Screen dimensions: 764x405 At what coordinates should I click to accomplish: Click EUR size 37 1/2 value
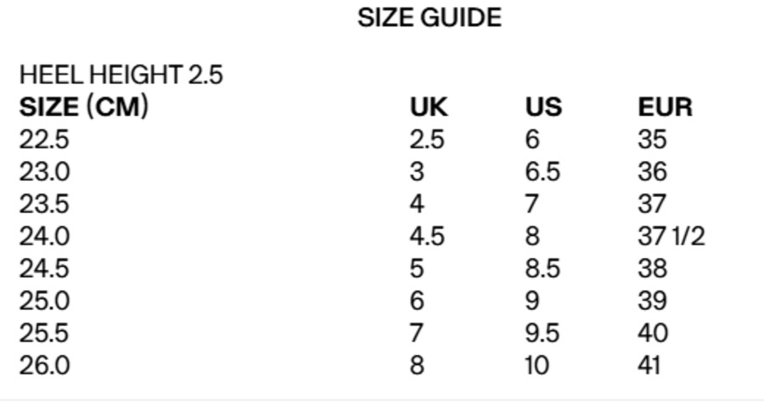pos(671,236)
